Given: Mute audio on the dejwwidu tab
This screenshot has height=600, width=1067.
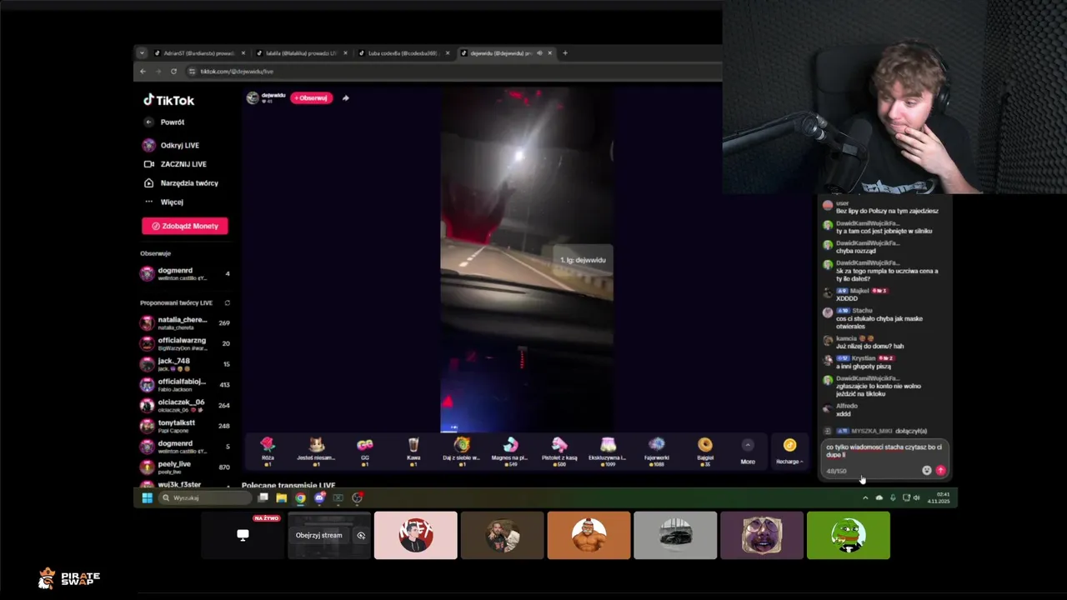Looking at the screenshot, I should point(539,53).
